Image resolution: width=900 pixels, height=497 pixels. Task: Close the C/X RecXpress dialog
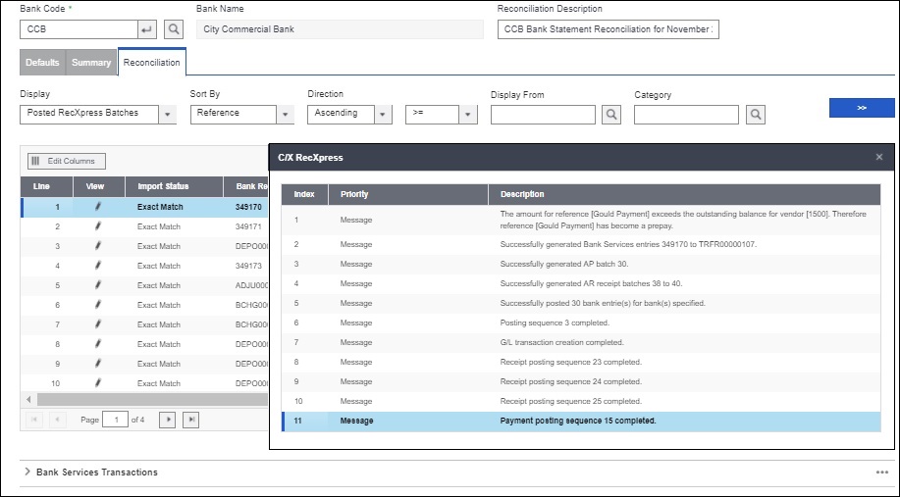(x=879, y=157)
